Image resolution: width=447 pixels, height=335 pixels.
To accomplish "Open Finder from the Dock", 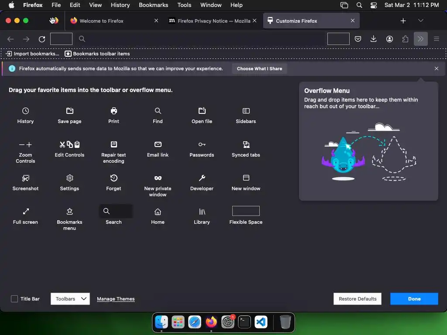I will (162, 322).
